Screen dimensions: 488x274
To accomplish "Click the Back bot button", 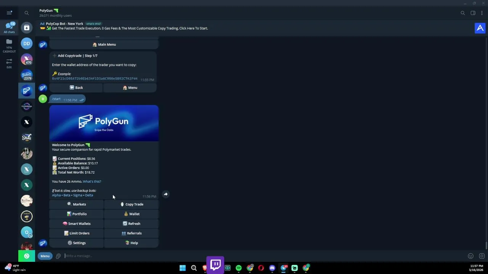I will coord(76,88).
